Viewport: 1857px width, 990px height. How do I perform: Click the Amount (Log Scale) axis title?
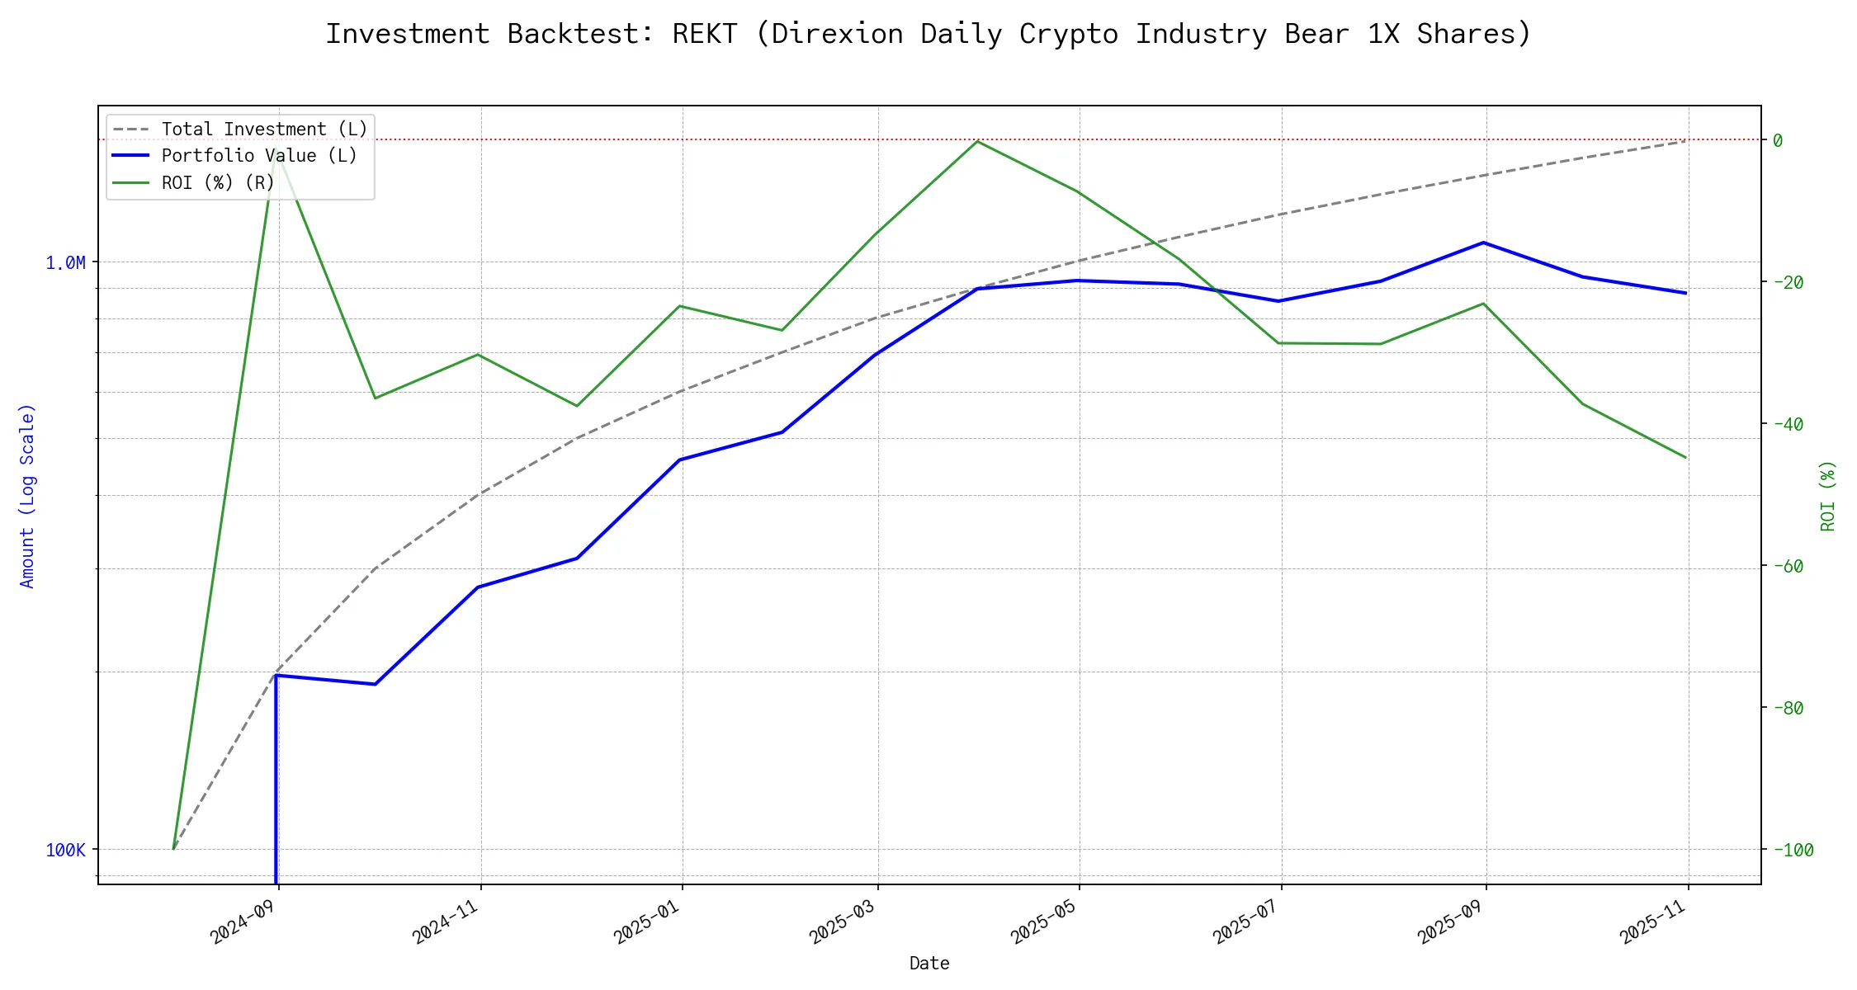27,496
